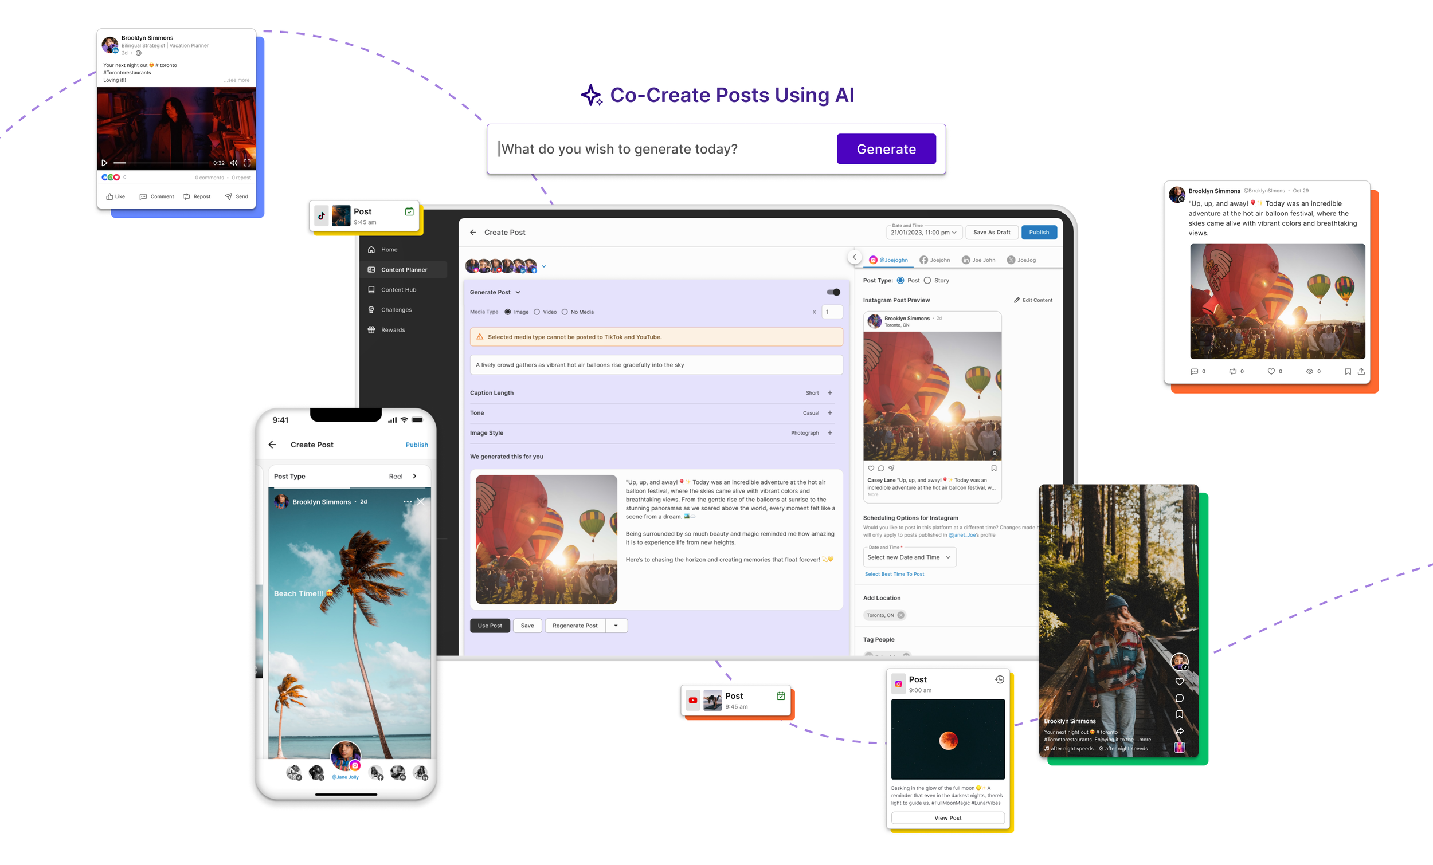Screen dimensions: 1433x865
Task: Open the Regenerate Post dropdown arrow
Action: 616,626
